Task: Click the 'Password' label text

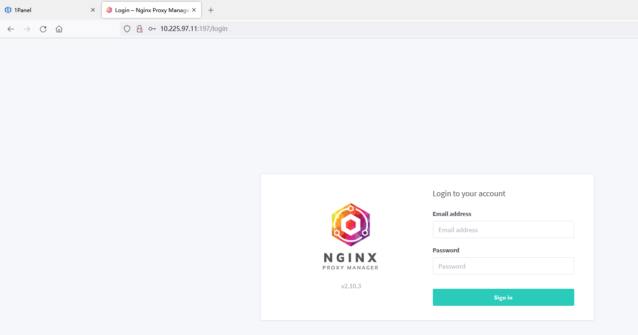Action: (x=446, y=250)
